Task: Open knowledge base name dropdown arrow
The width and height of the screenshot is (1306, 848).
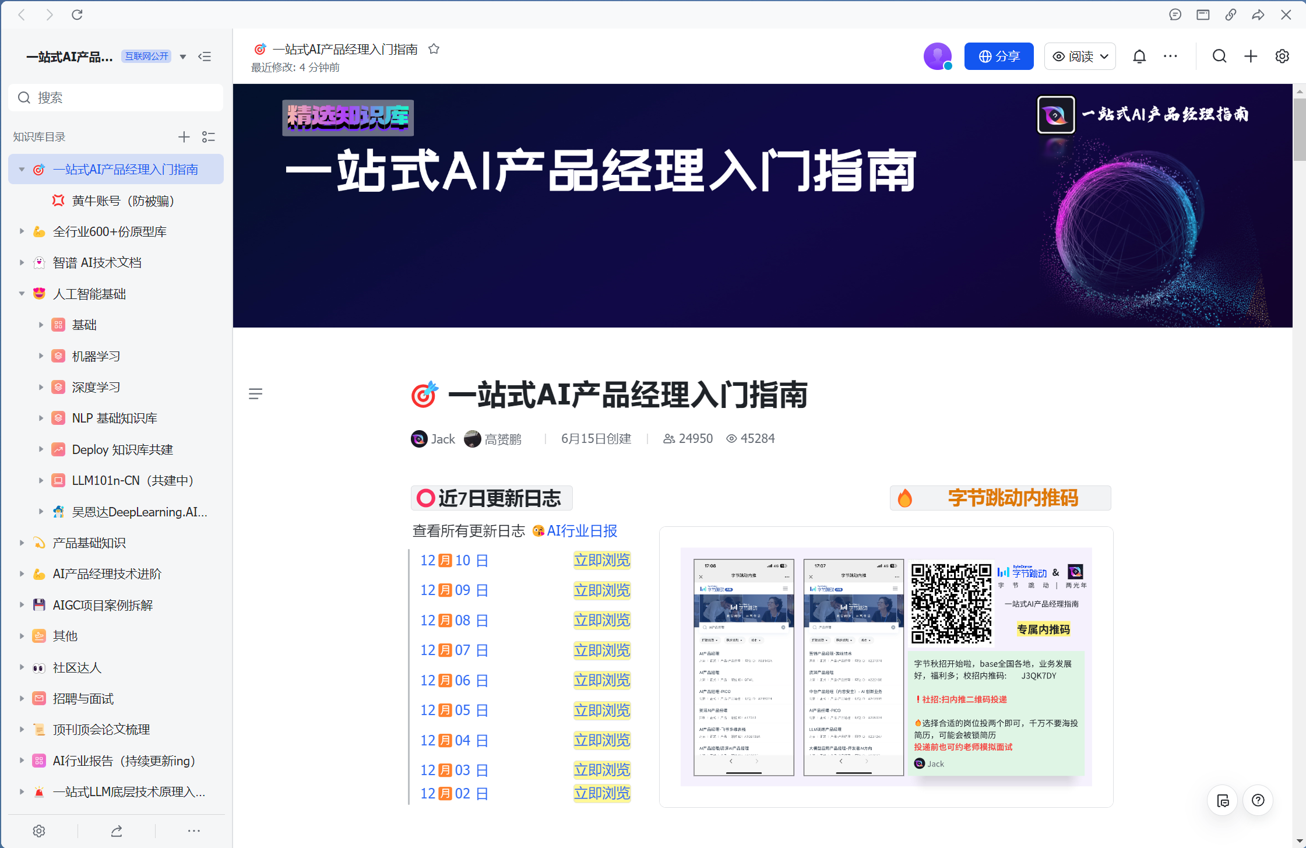Action: coord(183,57)
